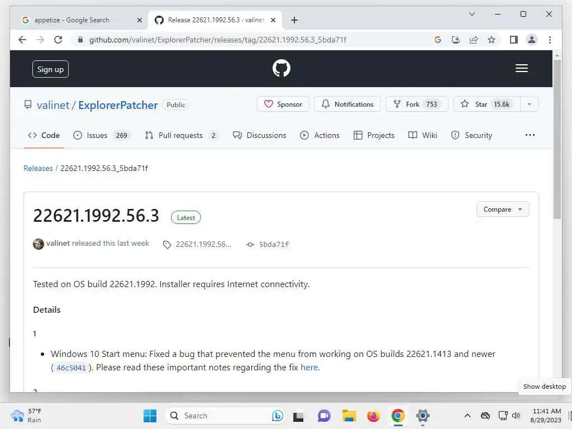Open Chrome tab search chevron
Image resolution: width=572 pixels, height=429 pixels.
click(x=471, y=14)
